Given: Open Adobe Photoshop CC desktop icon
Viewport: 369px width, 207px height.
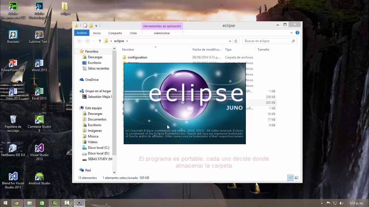Looking at the screenshot, I should (x=39, y=10).
